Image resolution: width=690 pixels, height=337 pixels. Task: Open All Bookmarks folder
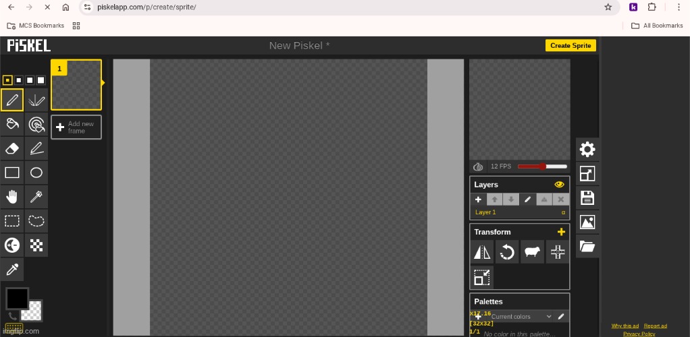click(657, 26)
